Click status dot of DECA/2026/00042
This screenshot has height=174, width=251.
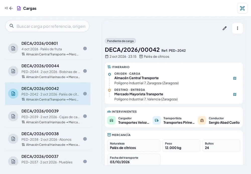point(85,94)
